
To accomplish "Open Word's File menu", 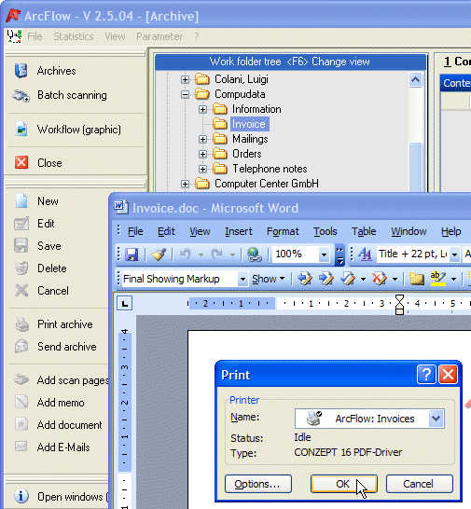I will coord(135,231).
